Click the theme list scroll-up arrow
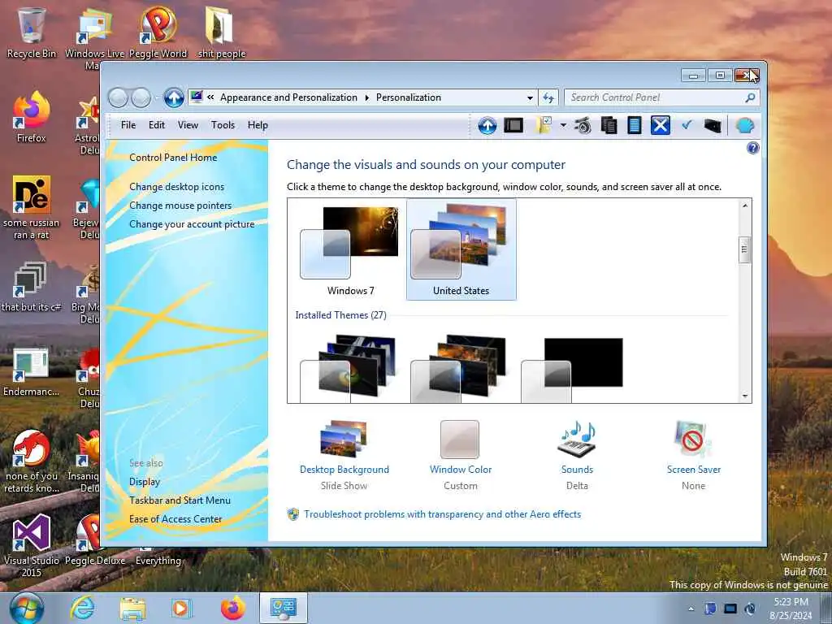Screen dimensions: 832x624 pyautogui.click(x=745, y=206)
